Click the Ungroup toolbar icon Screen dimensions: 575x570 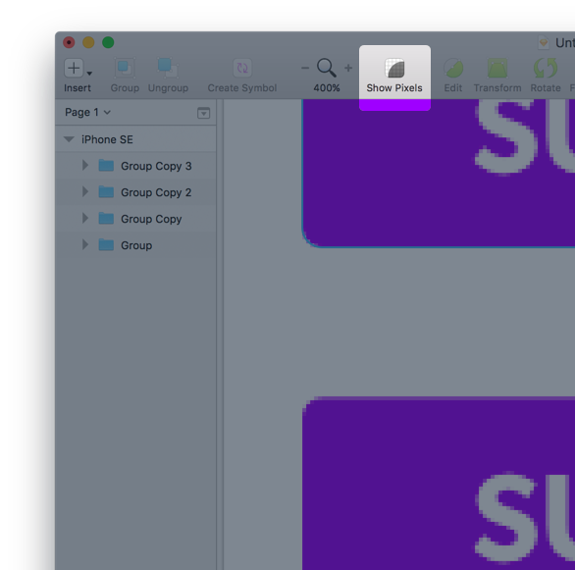click(x=168, y=68)
